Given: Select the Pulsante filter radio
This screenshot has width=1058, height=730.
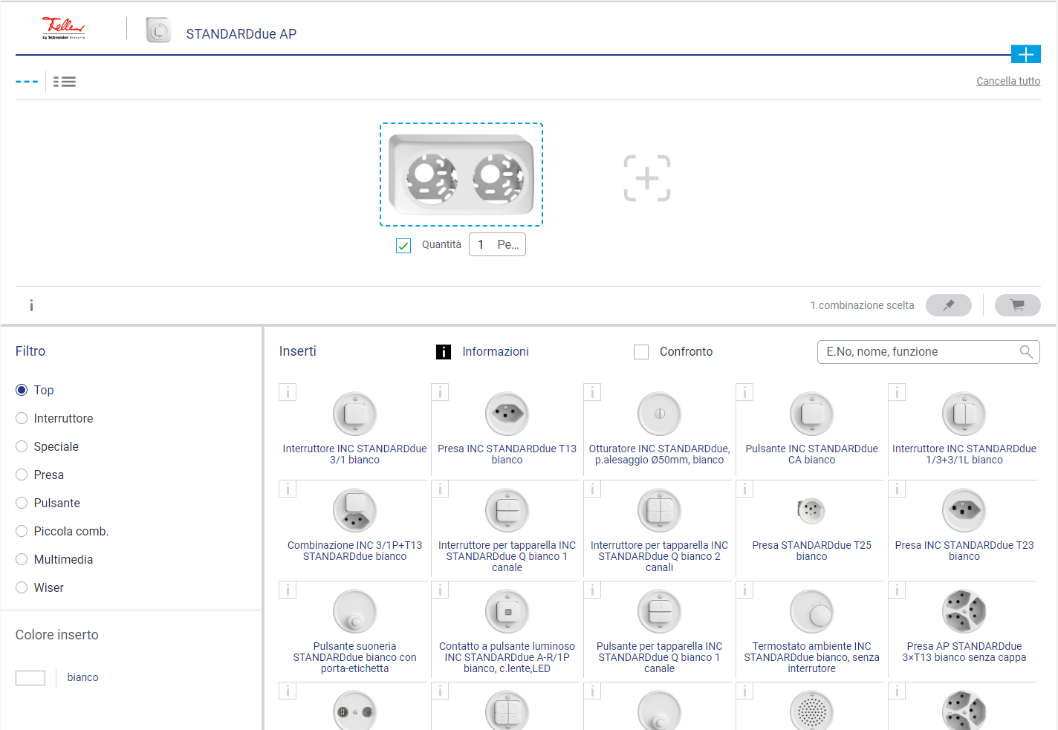Looking at the screenshot, I should coord(22,503).
